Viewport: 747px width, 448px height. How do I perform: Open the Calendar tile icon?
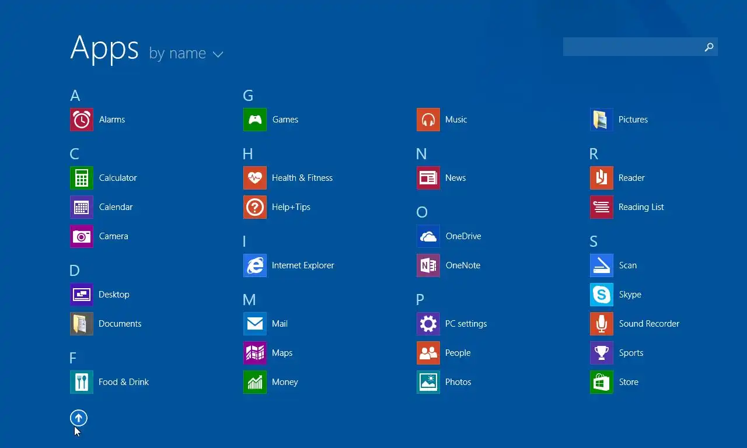(x=82, y=207)
